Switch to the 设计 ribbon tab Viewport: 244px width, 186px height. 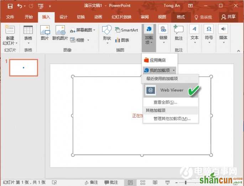pyautogui.click(x=63, y=17)
